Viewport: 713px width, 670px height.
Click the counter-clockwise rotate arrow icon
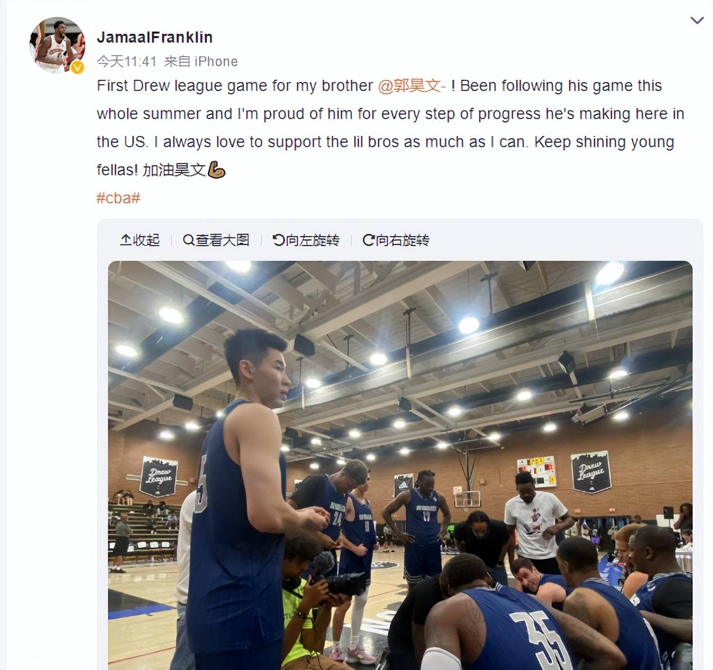tap(278, 240)
